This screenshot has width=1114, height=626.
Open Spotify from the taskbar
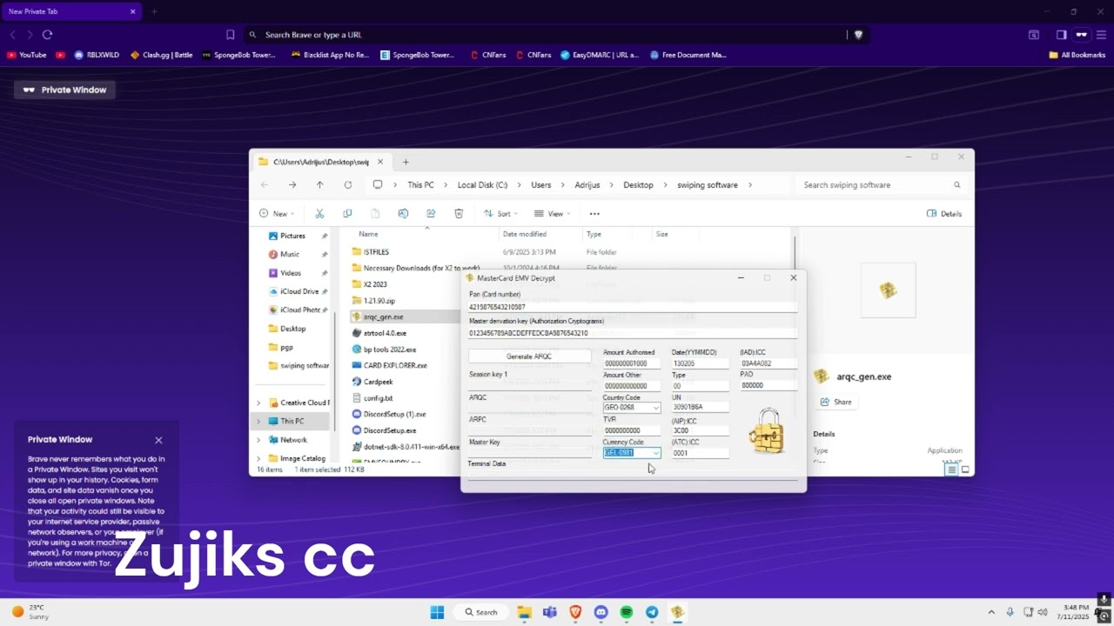[x=627, y=612]
